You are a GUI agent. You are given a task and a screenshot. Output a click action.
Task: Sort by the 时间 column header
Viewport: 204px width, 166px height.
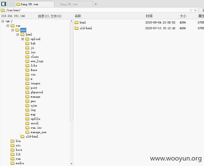[x=149, y=16]
